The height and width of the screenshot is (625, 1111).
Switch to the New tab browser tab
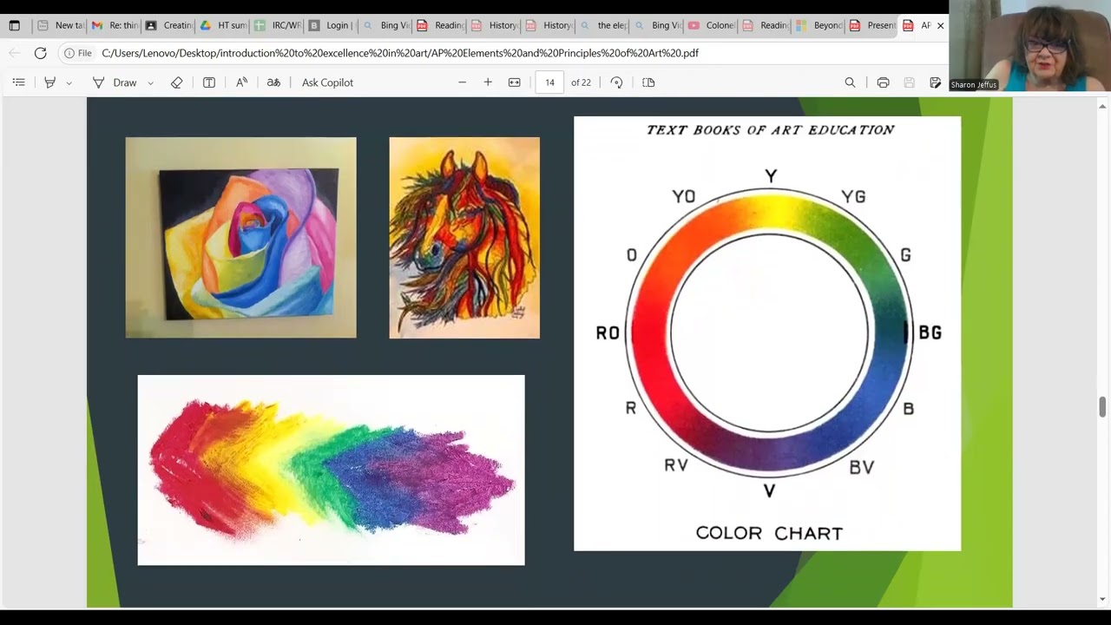click(61, 25)
